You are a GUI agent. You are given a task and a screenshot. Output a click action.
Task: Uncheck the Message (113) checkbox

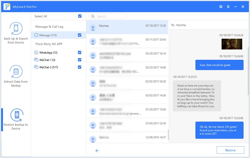tap(79, 35)
